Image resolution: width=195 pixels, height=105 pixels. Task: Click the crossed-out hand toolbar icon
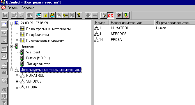pos(119,15)
